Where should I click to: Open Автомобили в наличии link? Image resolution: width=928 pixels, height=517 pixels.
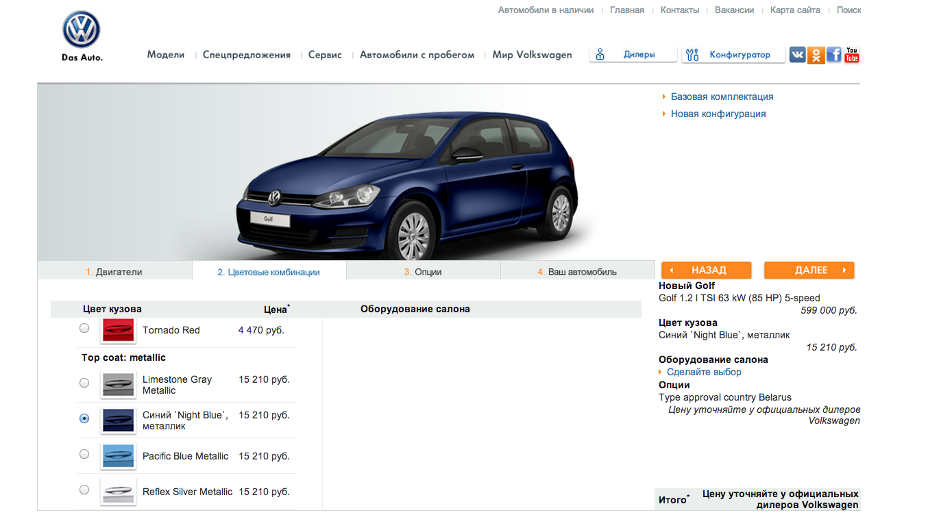[x=546, y=10]
